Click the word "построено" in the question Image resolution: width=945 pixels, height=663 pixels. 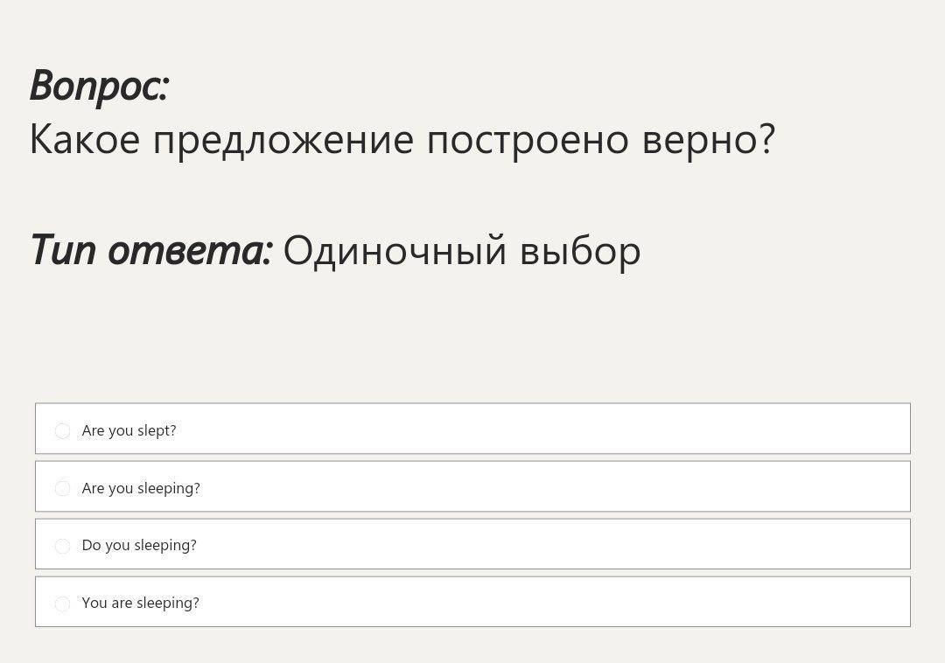coord(527,139)
